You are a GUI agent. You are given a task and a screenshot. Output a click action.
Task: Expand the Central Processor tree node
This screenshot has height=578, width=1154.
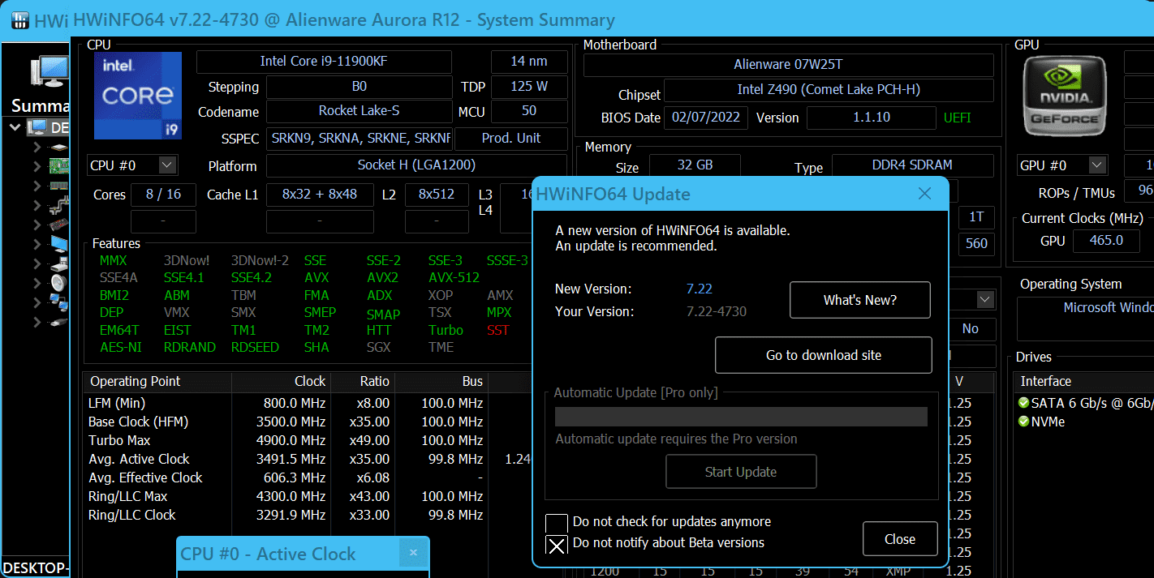coord(37,148)
